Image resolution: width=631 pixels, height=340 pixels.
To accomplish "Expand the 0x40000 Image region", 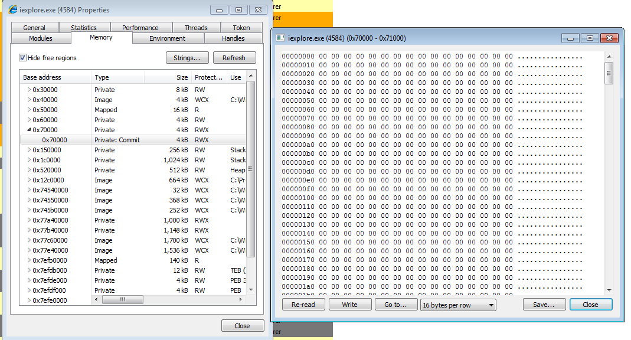I will 29,99.
